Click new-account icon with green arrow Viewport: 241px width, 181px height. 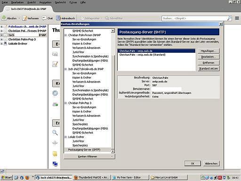[55, 104]
